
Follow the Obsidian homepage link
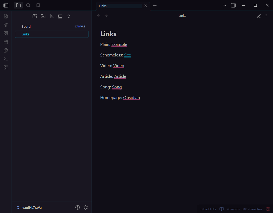coord(131,98)
